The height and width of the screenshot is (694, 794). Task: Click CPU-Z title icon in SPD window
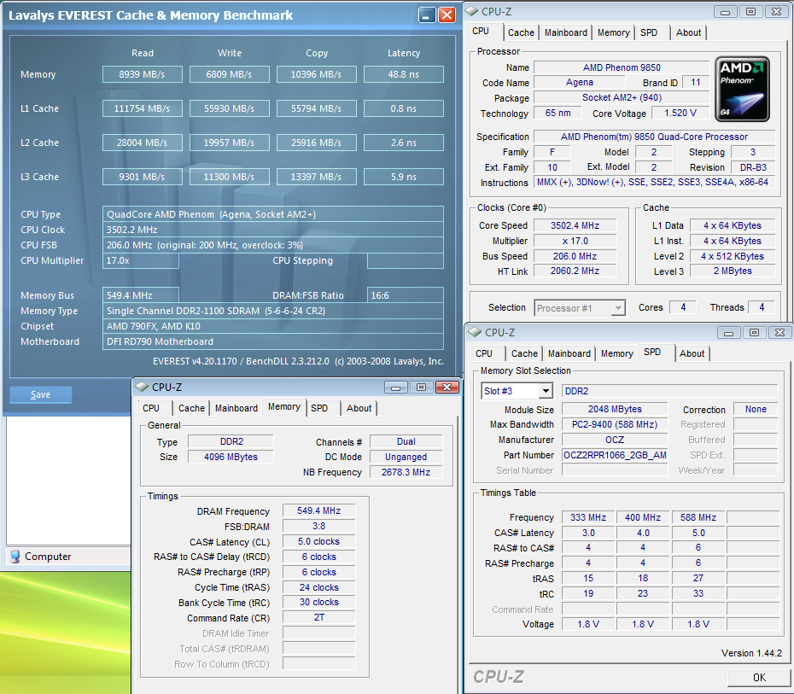[475, 332]
